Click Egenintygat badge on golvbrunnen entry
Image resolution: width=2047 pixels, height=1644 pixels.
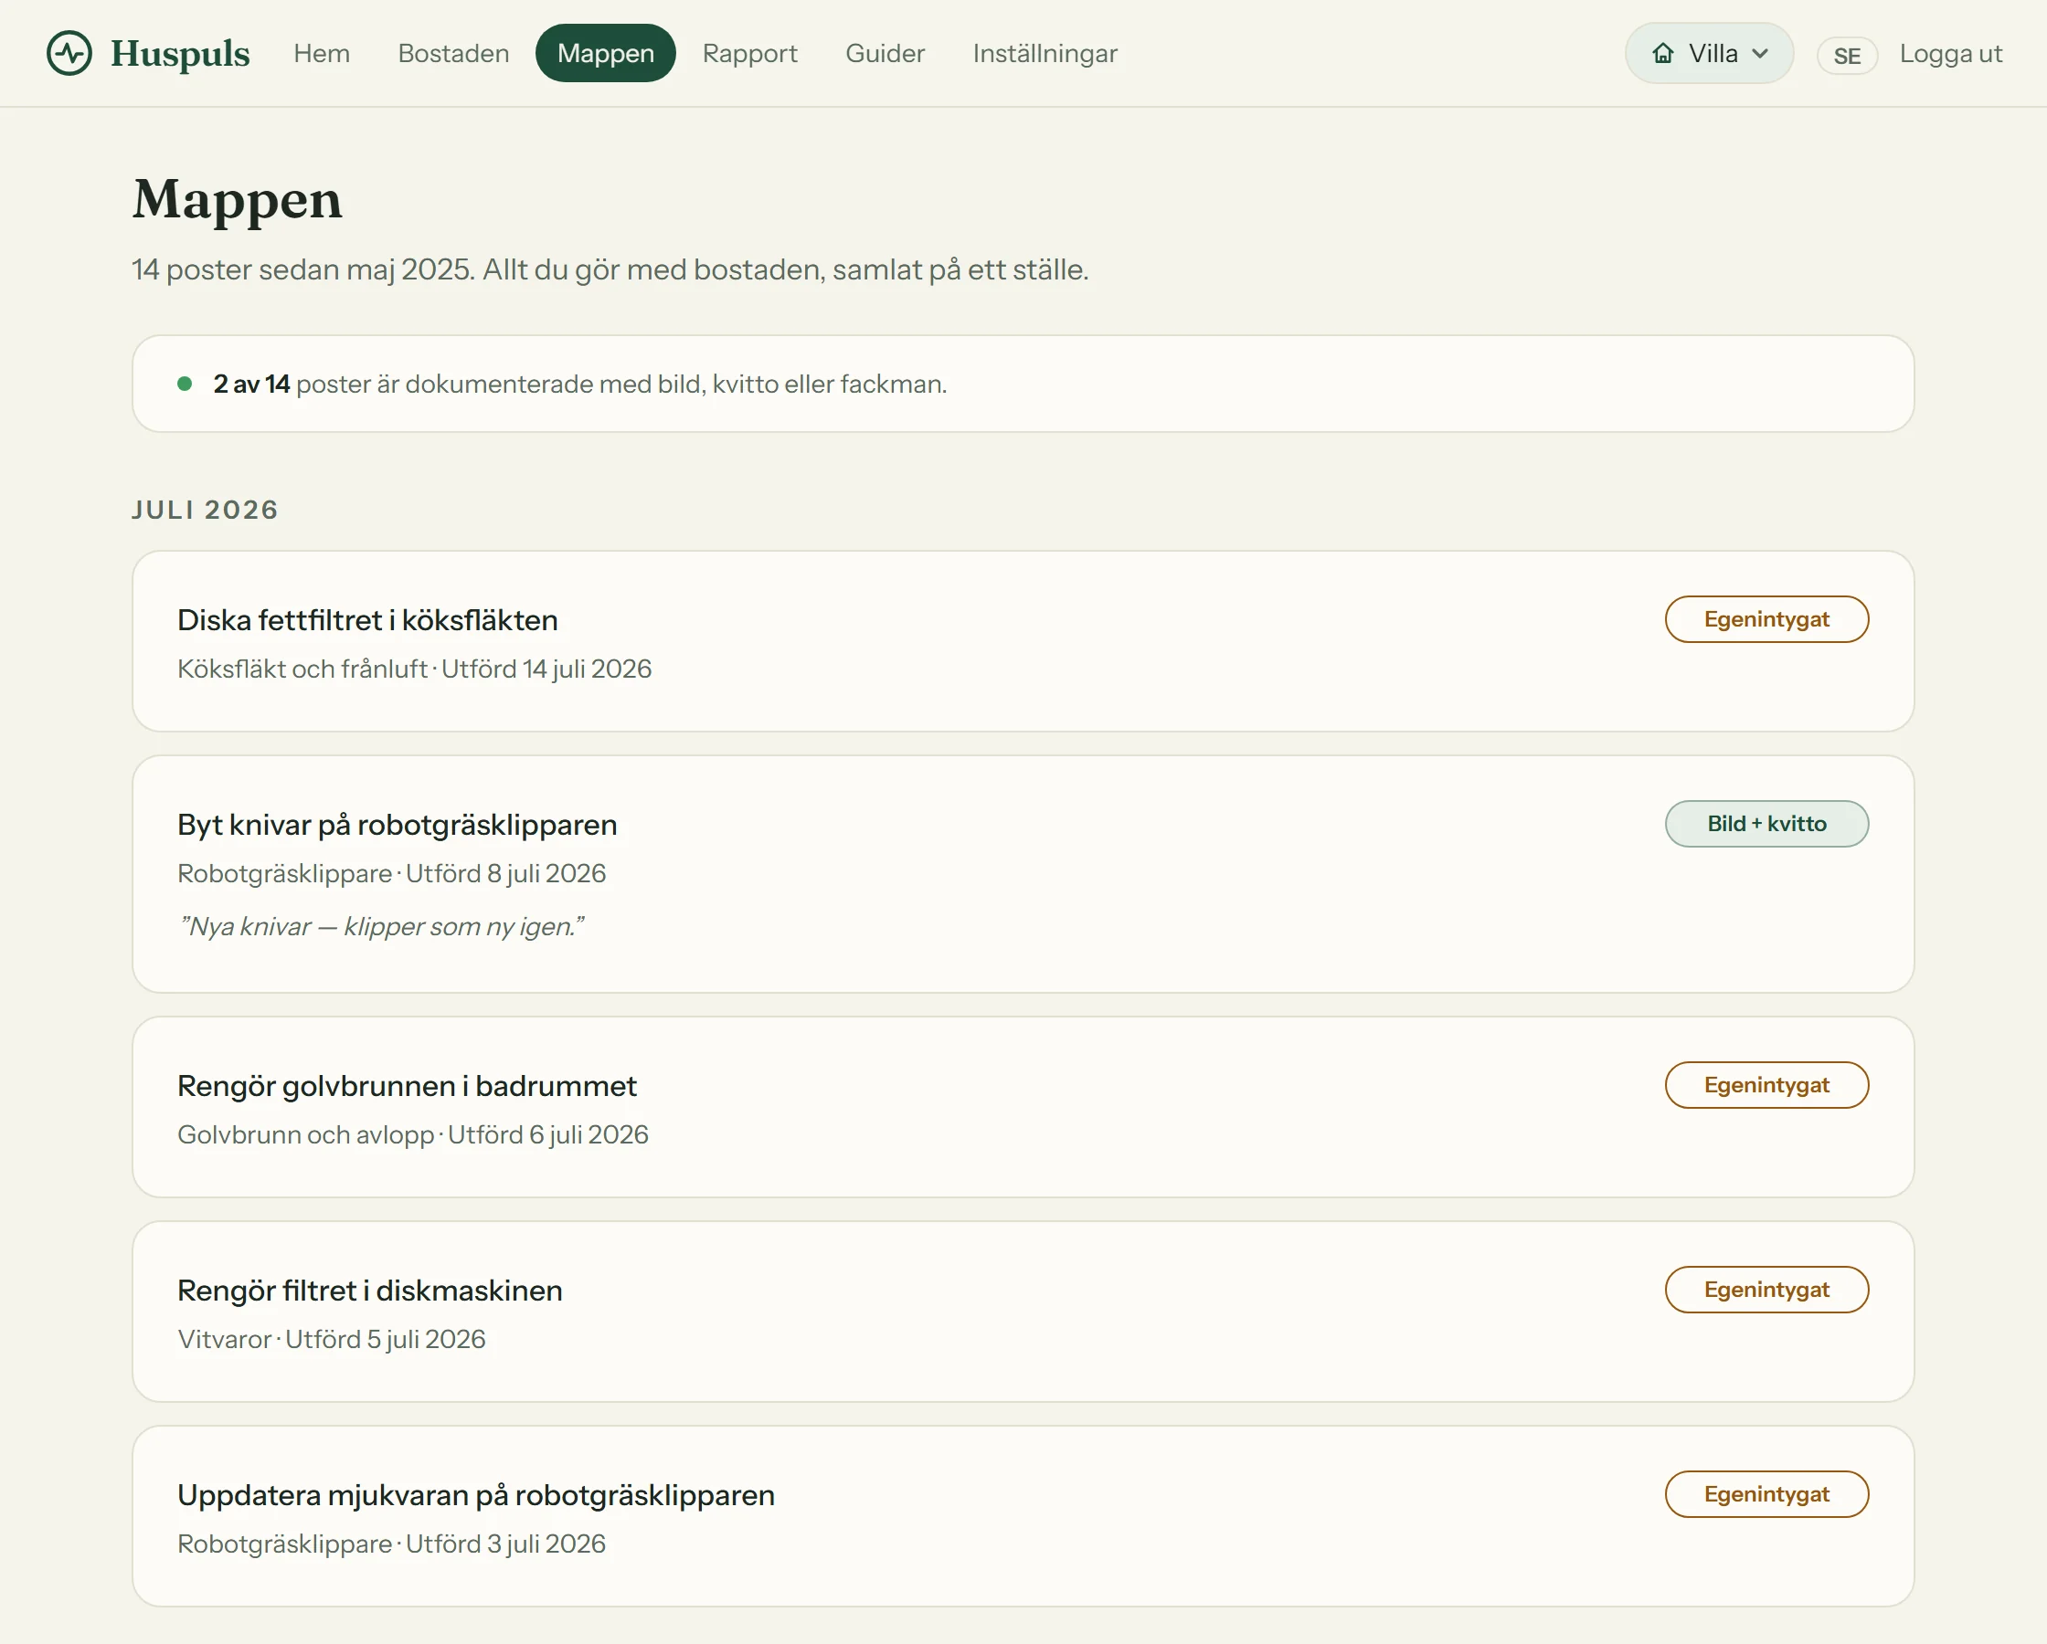pyautogui.click(x=1767, y=1085)
